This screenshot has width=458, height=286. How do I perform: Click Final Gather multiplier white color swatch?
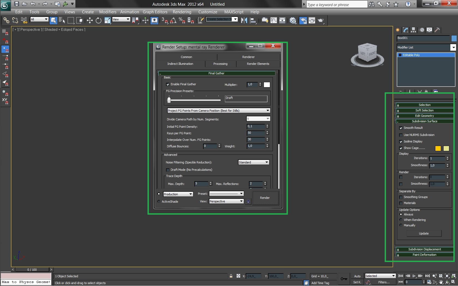[267, 85]
